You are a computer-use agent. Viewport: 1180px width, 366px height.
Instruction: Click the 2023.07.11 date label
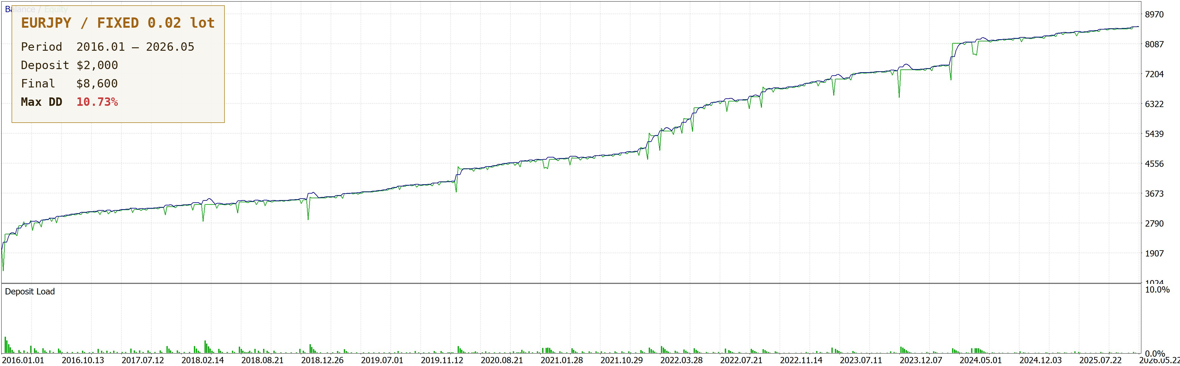click(x=861, y=360)
